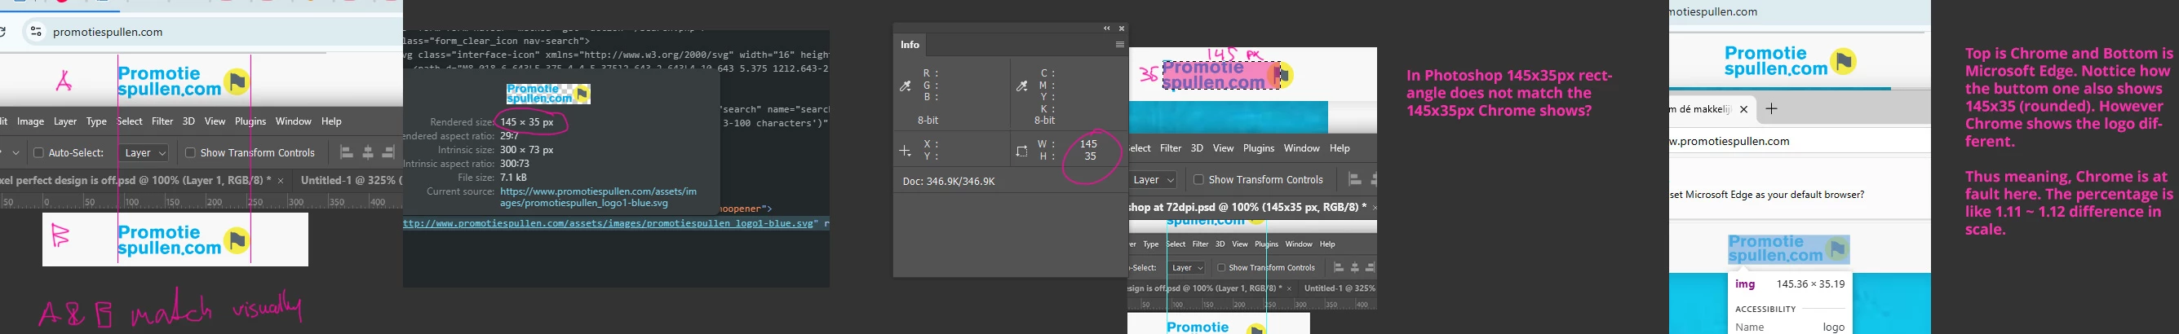Click the W H dimensions icon in Info panel
This screenshot has width=2179, height=334.
(1022, 152)
